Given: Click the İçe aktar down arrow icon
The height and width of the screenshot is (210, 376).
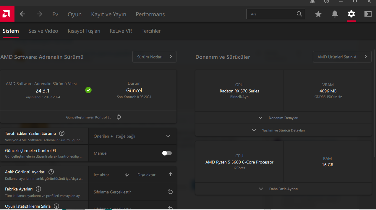Looking at the screenshot, I should click(x=127, y=175).
